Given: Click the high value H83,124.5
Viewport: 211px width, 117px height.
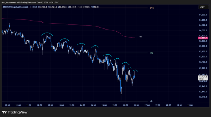Looking at the screenshot, I should [52, 7].
